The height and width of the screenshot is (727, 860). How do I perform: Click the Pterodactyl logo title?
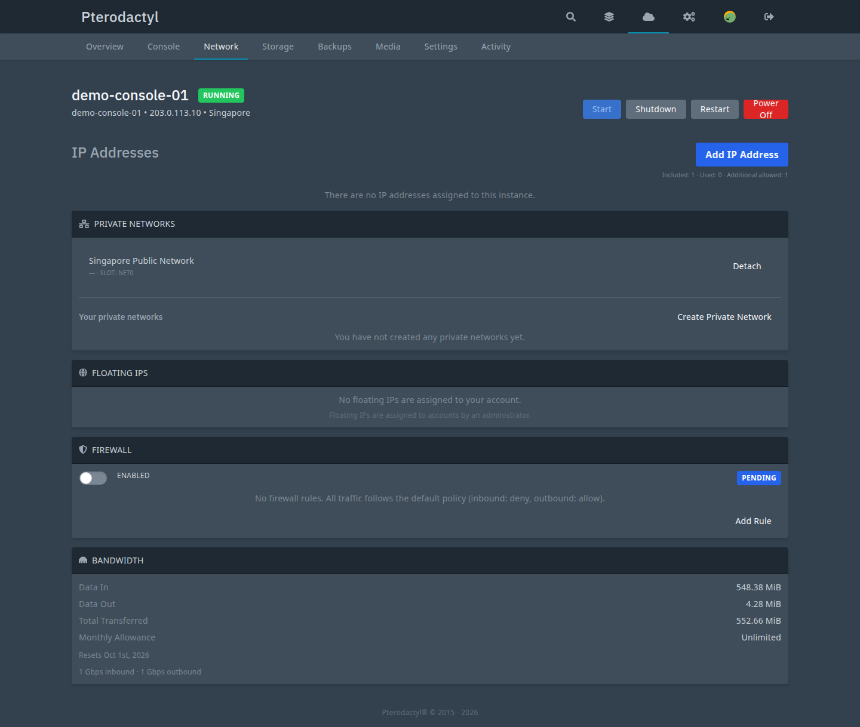click(x=120, y=17)
